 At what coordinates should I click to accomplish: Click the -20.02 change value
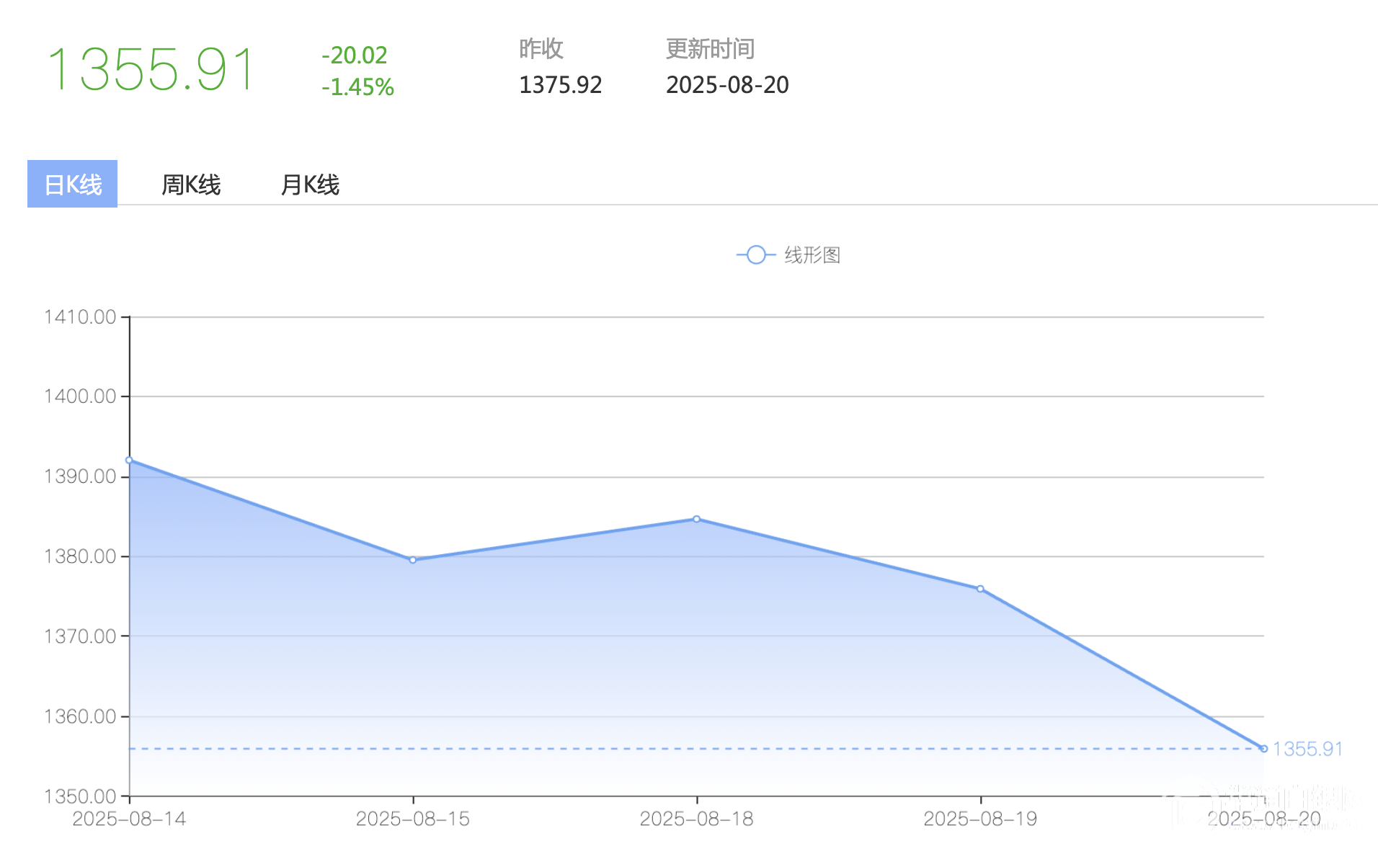[x=355, y=55]
